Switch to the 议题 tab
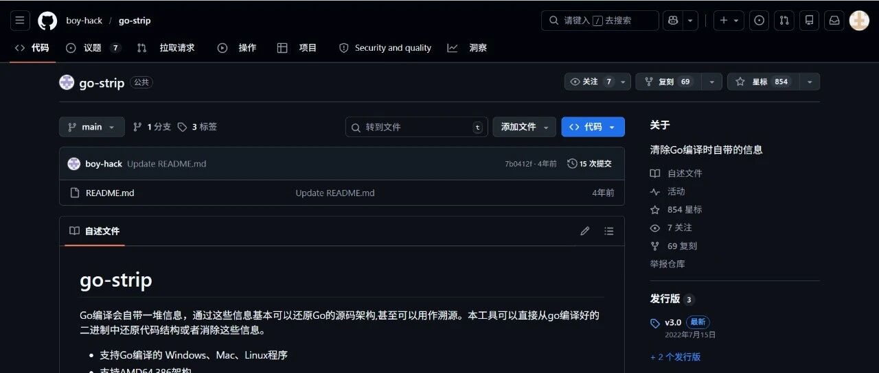The height and width of the screenshot is (373, 879). [x=93, y=48]
